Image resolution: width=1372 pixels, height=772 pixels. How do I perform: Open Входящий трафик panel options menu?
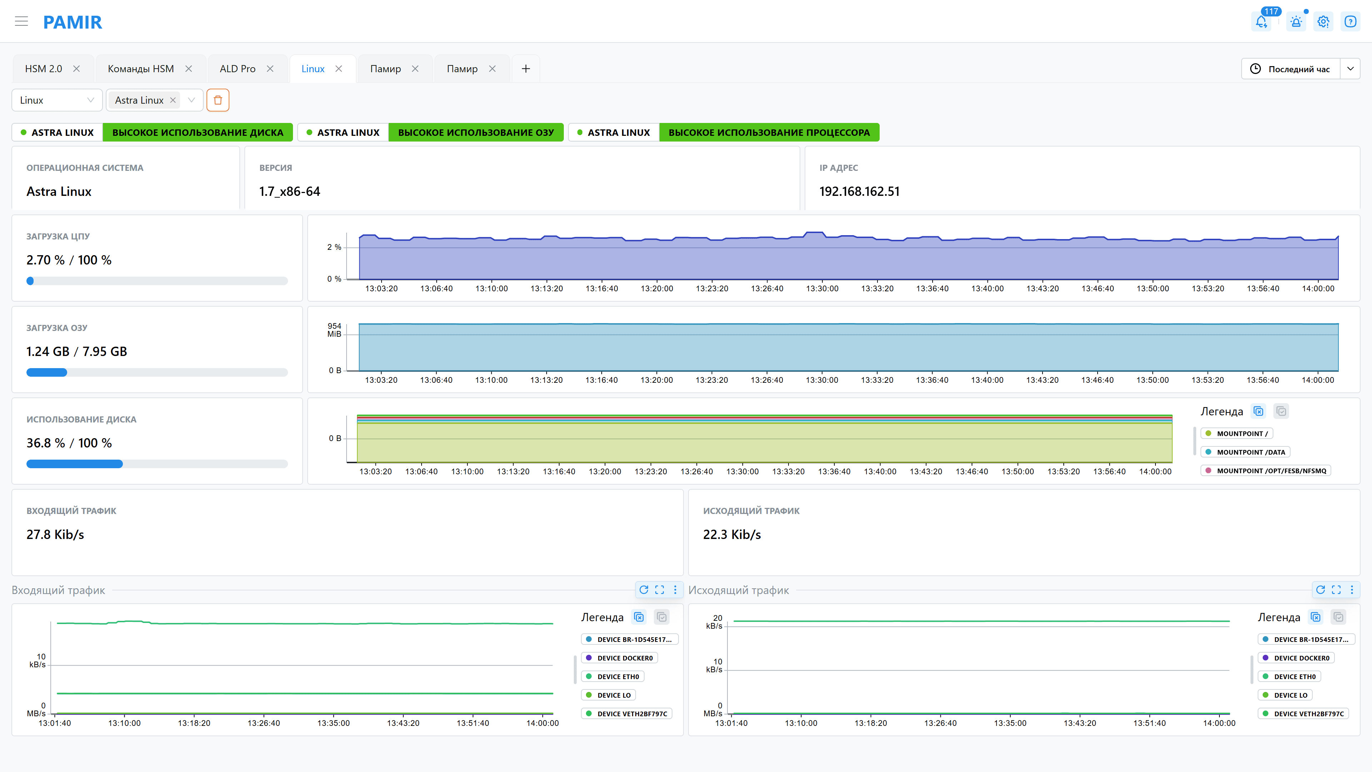click(x=675, y=590)
